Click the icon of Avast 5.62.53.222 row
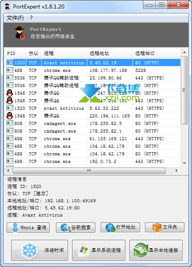The image size is (192, 267). (10, 108)
